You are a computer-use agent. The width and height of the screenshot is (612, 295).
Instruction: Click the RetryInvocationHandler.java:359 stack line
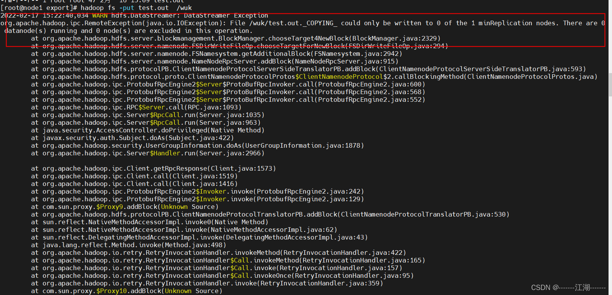tap(207, 283)
